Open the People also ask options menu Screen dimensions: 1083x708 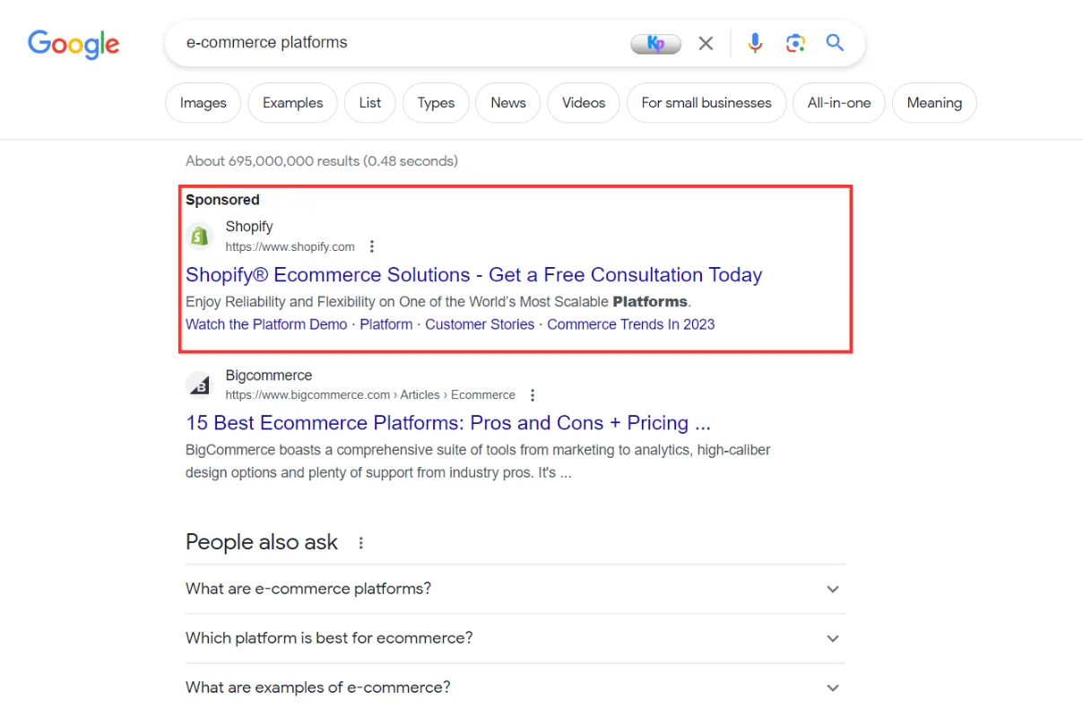click(360, 541)
